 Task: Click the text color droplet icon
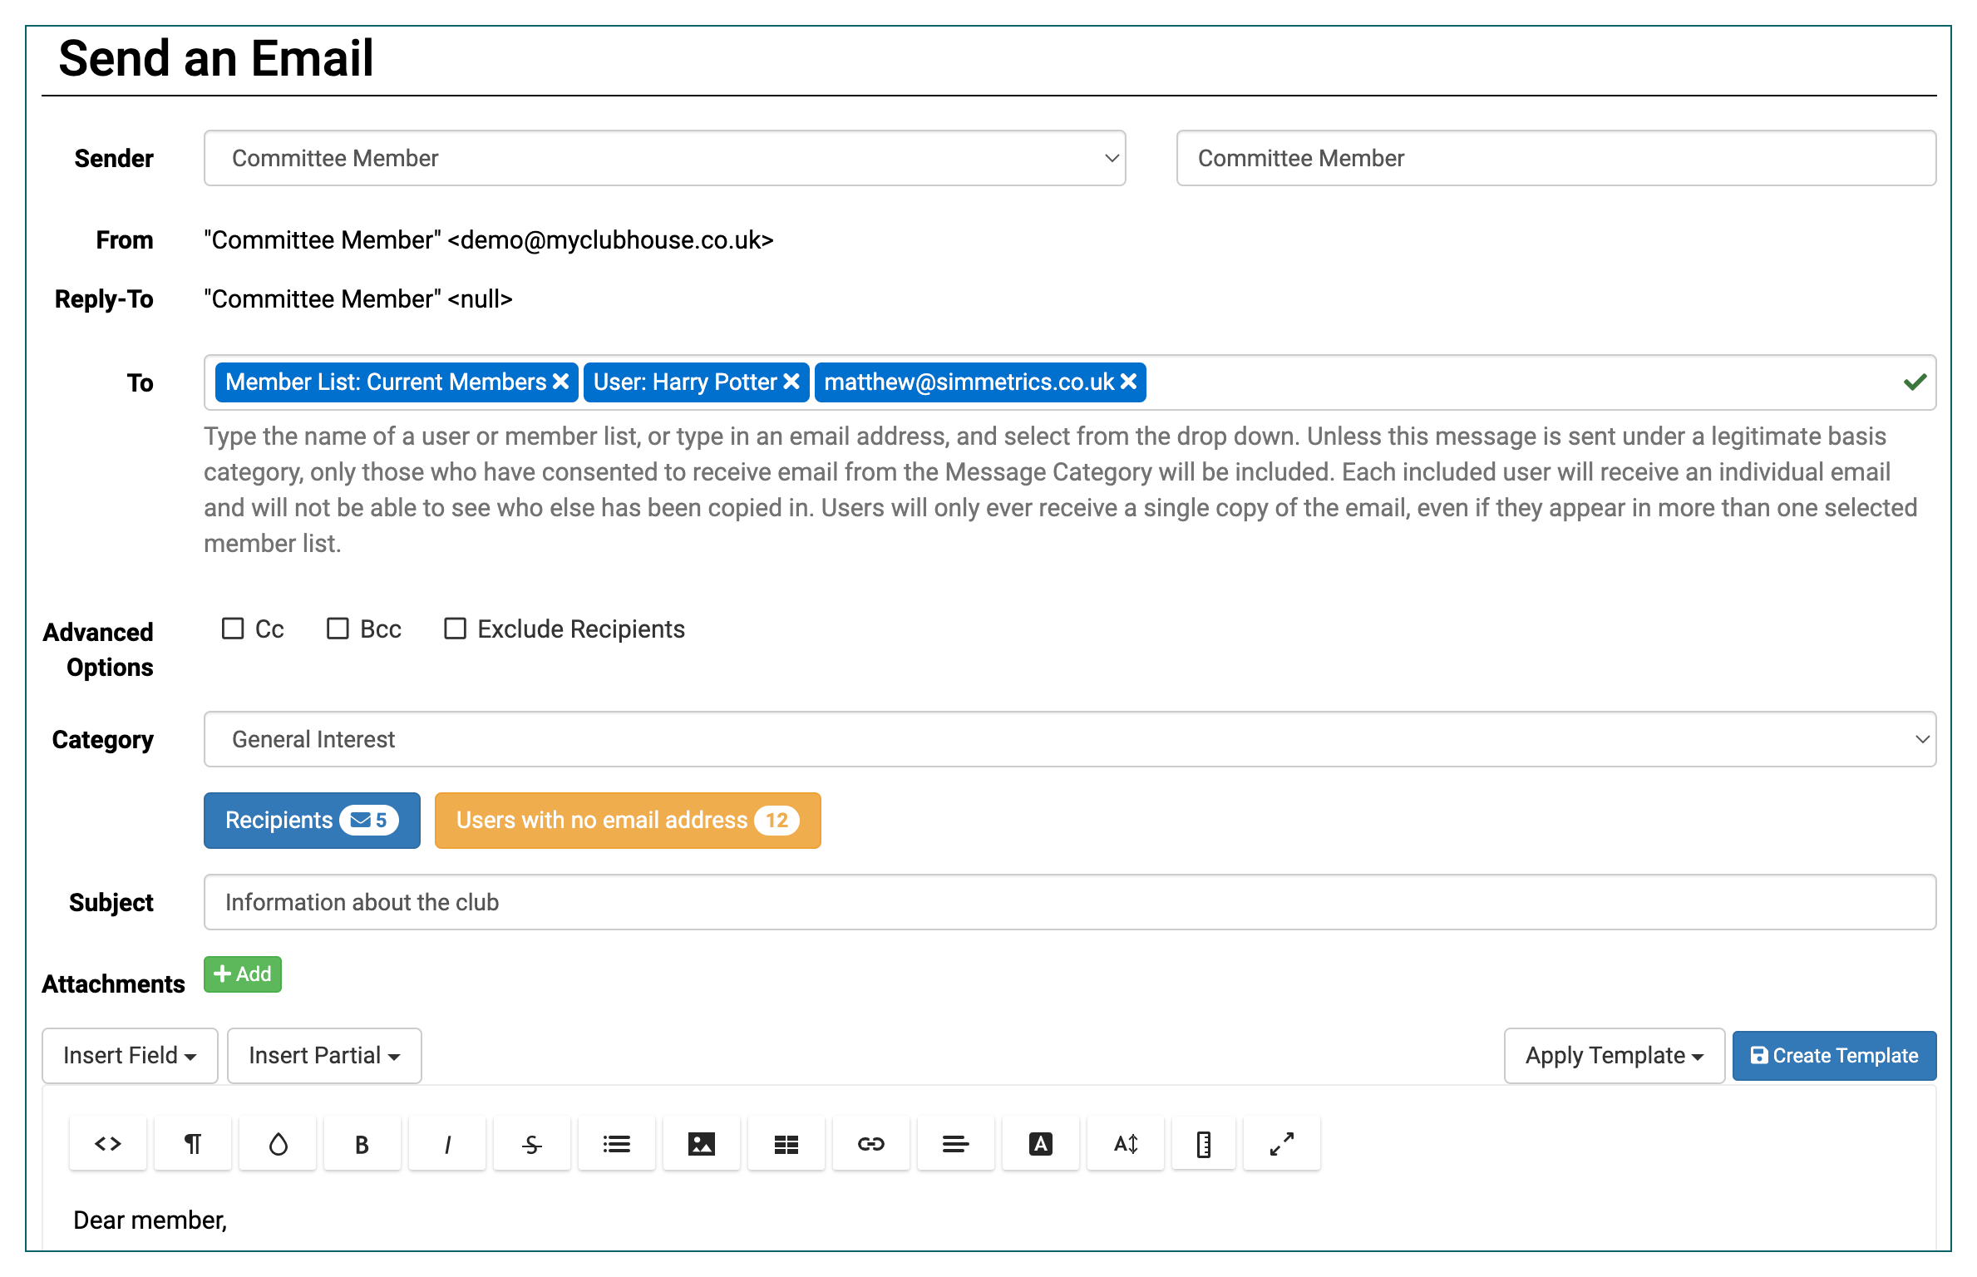coord(278,1144)
